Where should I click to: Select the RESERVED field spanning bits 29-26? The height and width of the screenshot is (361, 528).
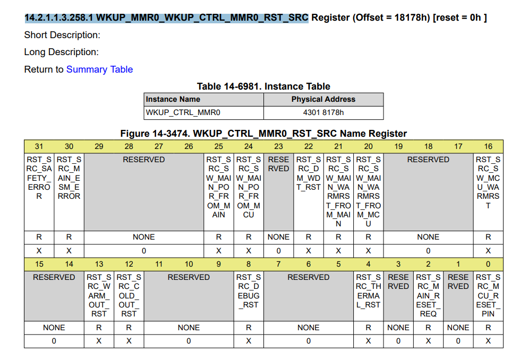tap(144, 192)
